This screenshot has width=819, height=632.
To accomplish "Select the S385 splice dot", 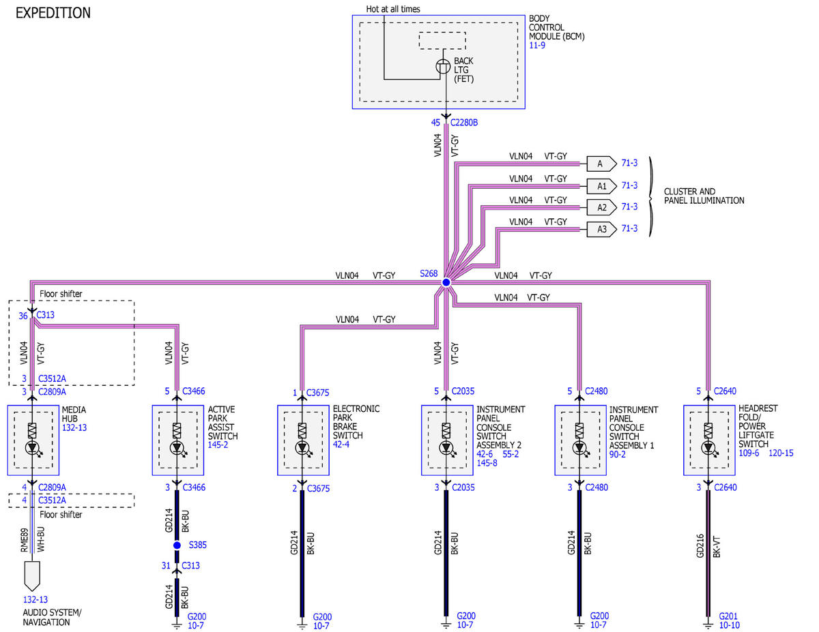I will [177, 545].
